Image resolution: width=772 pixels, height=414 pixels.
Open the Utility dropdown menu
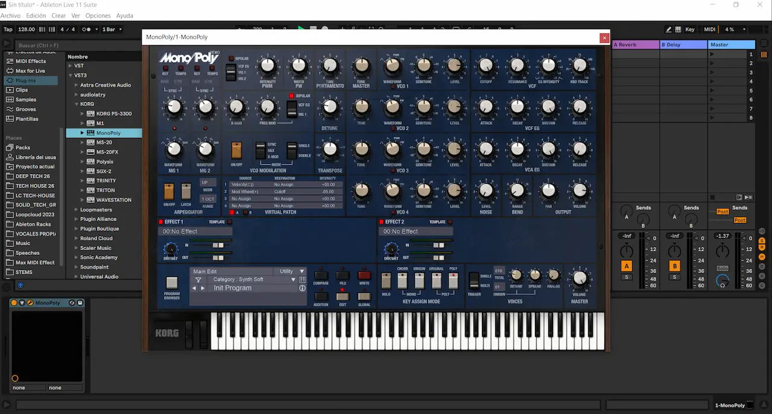[x=292, y=271]
